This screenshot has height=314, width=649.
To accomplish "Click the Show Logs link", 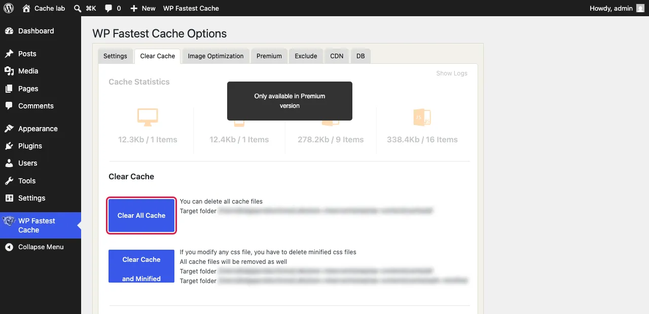I will [452, 73].
